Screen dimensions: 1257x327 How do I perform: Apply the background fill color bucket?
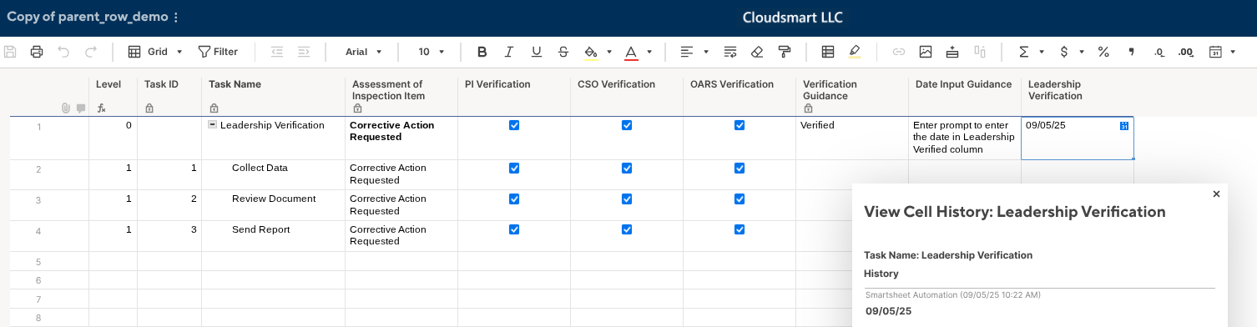click(x=591, y=53)
